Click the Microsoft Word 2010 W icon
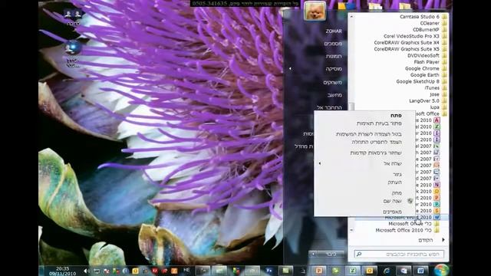This screenshot has height=276, width=491. (x=437, y=217)
